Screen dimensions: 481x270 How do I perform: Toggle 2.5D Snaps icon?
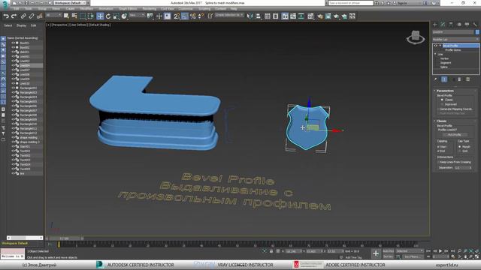pos(177,16)
